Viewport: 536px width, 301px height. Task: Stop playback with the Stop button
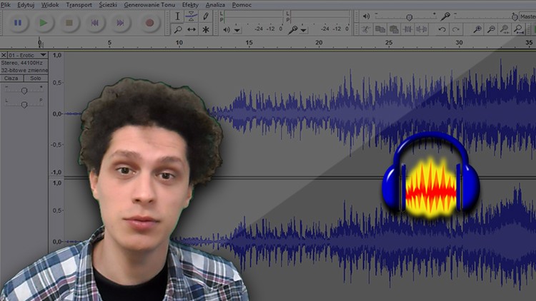(x=69, y=23)
